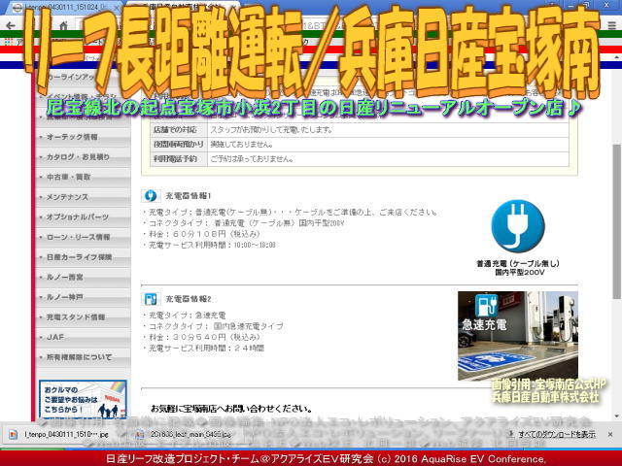Click text 料金：３０分５４０円（税込み）
622x466 pixels.
tap(204, 337)
